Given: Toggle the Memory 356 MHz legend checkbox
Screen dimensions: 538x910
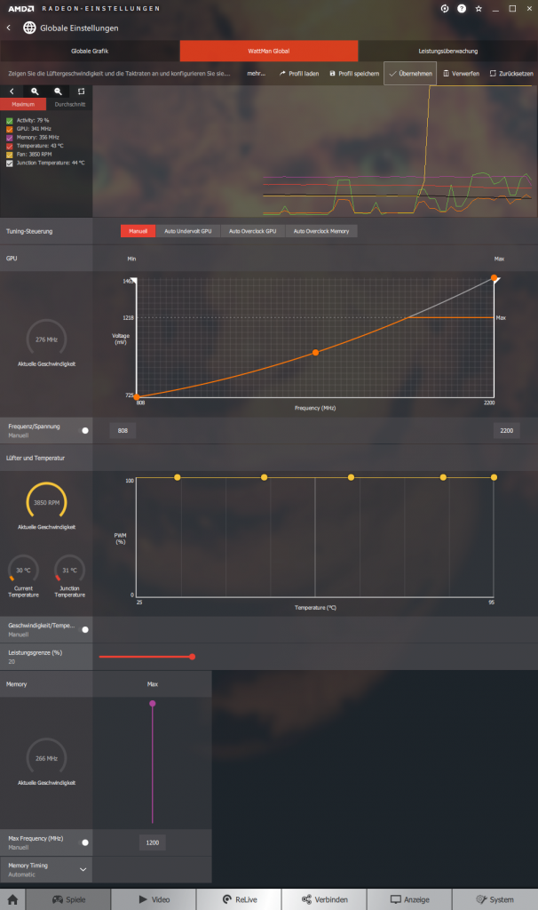Looking at the screenshot, I should pyautogui.click(x=9, y=138).
